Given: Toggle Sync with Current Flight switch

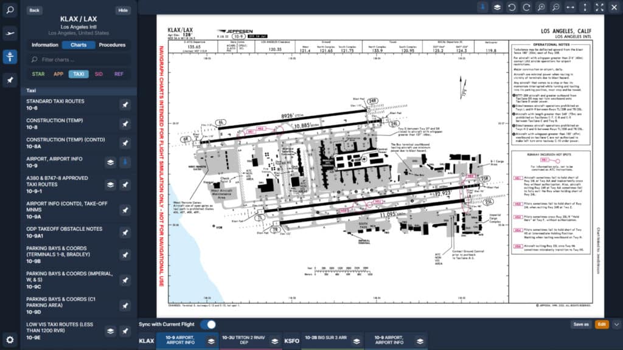Looking at the screenshot, I should click(x=208, y=324).
